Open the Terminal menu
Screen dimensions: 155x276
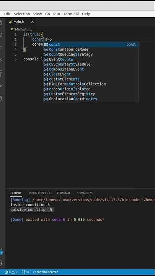(71, 14)
